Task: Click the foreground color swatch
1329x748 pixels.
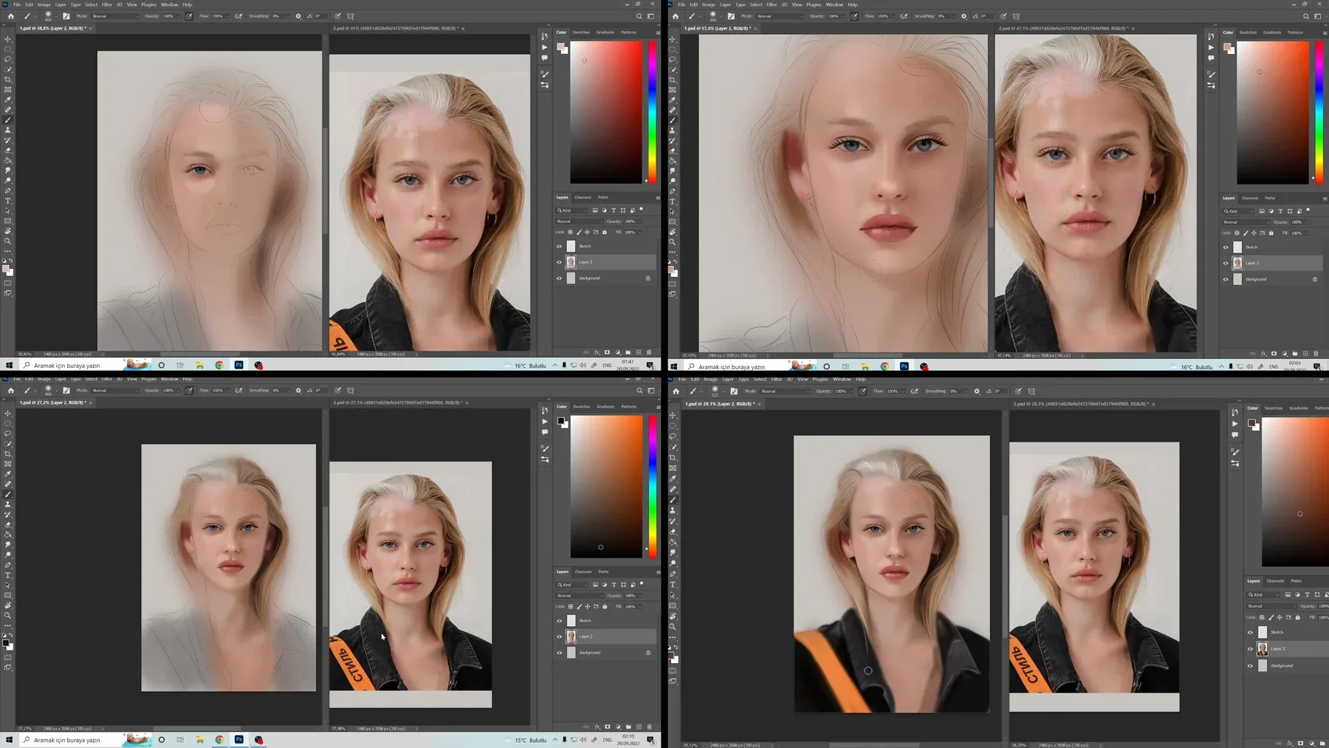Action: coord(5,268)
